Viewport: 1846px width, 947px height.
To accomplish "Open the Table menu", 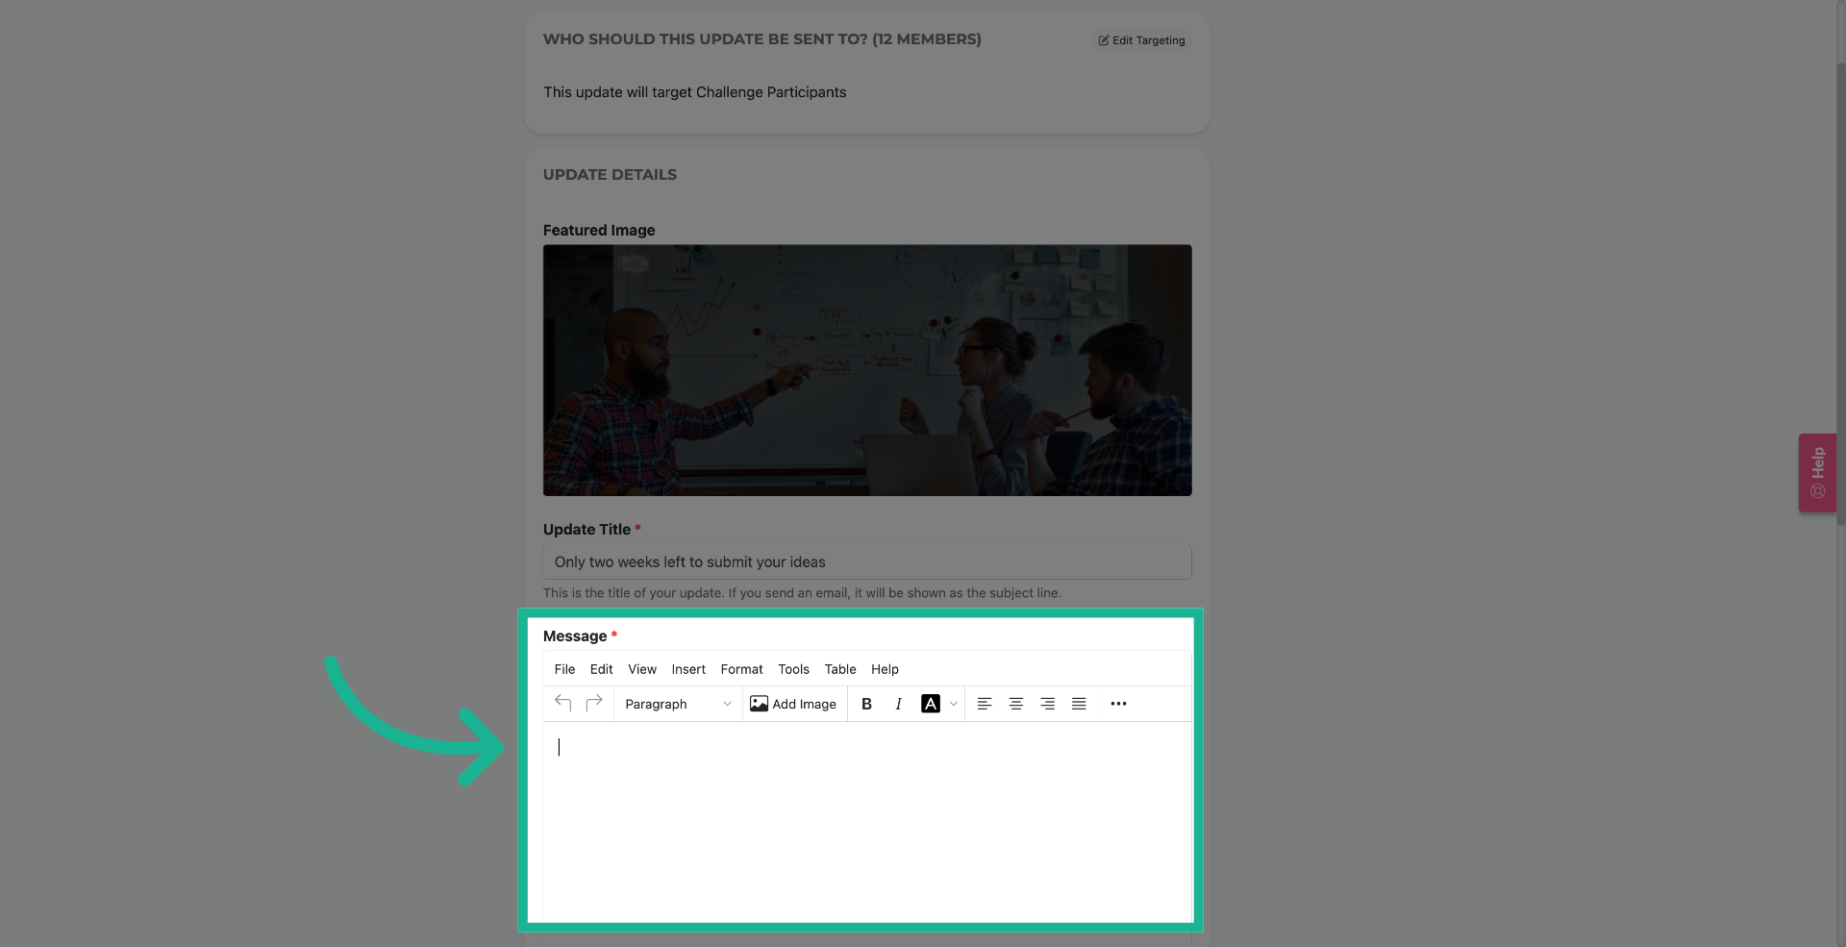I will tap(840, 669).
